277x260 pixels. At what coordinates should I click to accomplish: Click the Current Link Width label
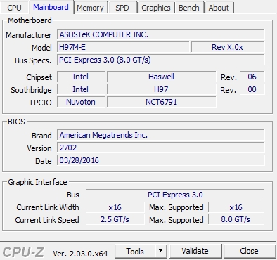click(x=48, y=207)
